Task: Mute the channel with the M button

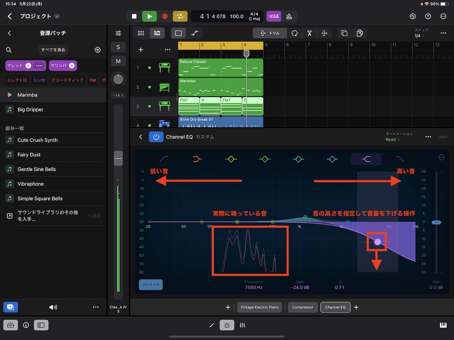Action: 118,61
